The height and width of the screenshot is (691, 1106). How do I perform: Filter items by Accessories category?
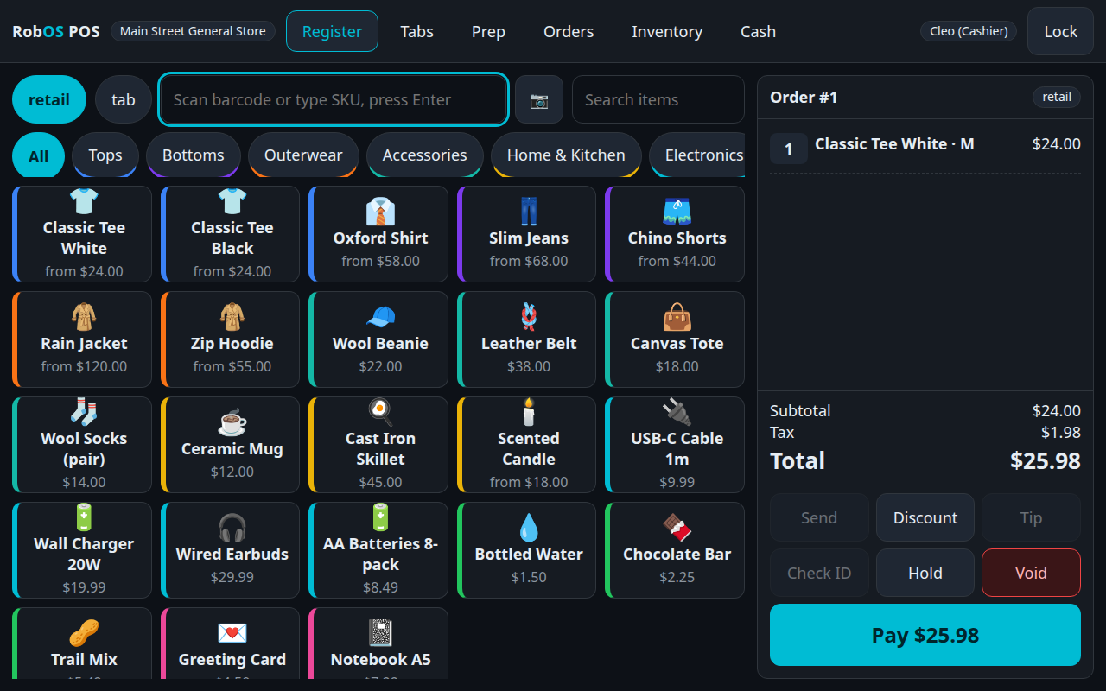click(425, 155)
